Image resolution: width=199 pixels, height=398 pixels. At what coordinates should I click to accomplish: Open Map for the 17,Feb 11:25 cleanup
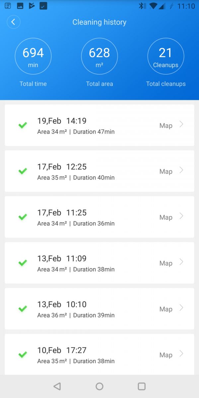tap(166, 218)
